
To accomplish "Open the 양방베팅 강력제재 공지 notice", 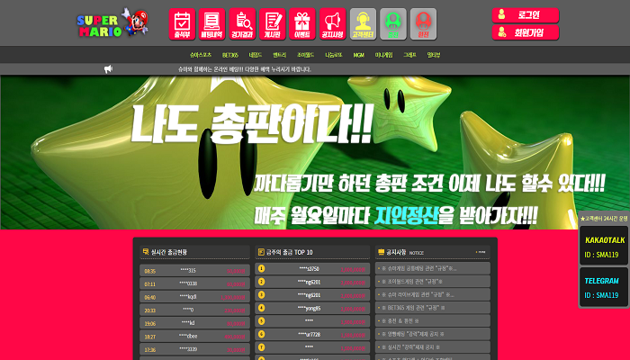I will click(x=432, y=334).
